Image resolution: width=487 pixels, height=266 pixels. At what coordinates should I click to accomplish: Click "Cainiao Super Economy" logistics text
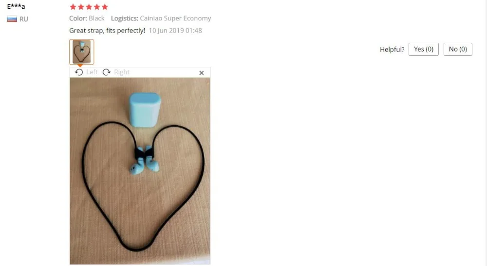(175, 18)
